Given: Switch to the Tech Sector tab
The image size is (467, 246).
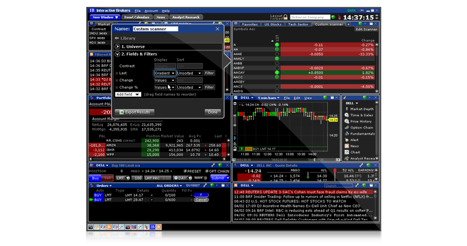Looking at the screenshot, I should coord(299,24).
